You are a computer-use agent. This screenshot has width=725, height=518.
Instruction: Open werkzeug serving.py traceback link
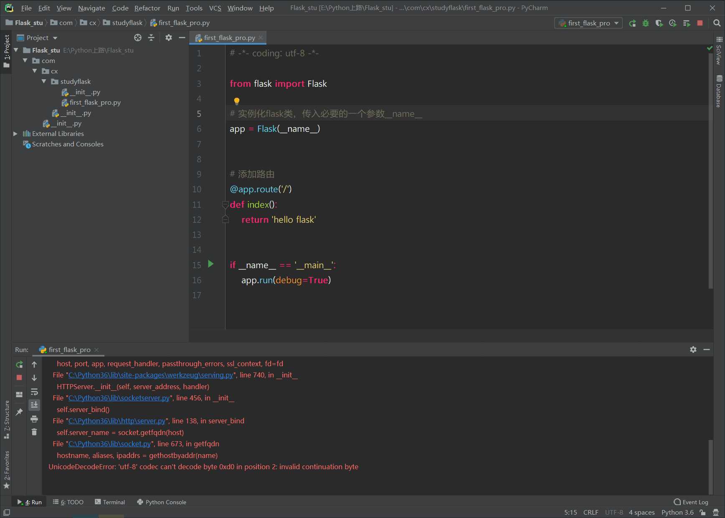[x=150, y=375]
